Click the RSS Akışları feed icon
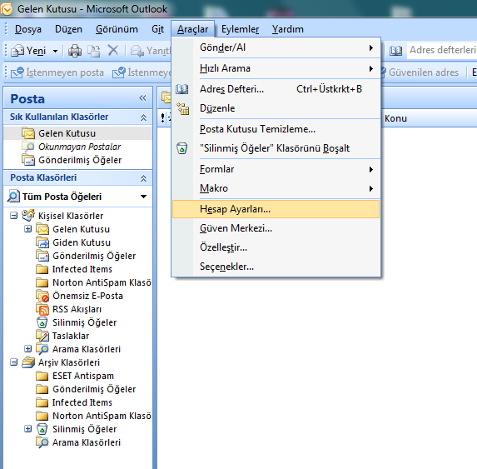This screenshot has height=469, width=477. coord(42,309)
